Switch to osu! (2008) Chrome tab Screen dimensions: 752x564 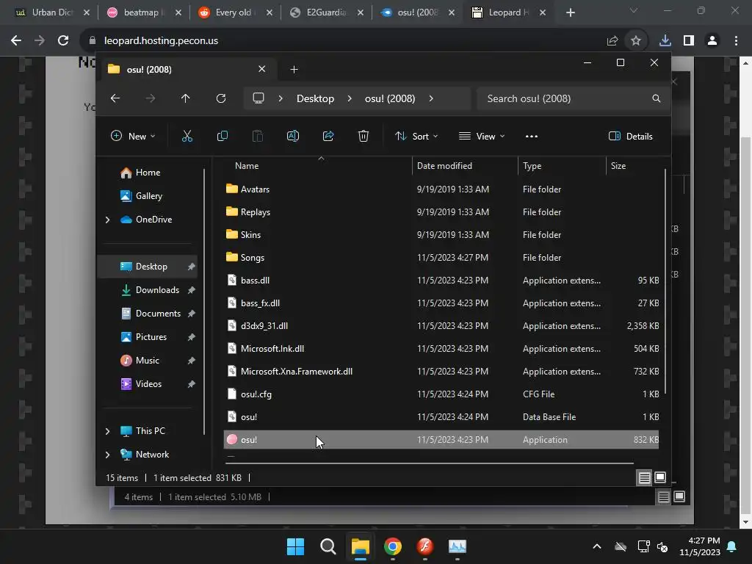click(x=417, y=12)
